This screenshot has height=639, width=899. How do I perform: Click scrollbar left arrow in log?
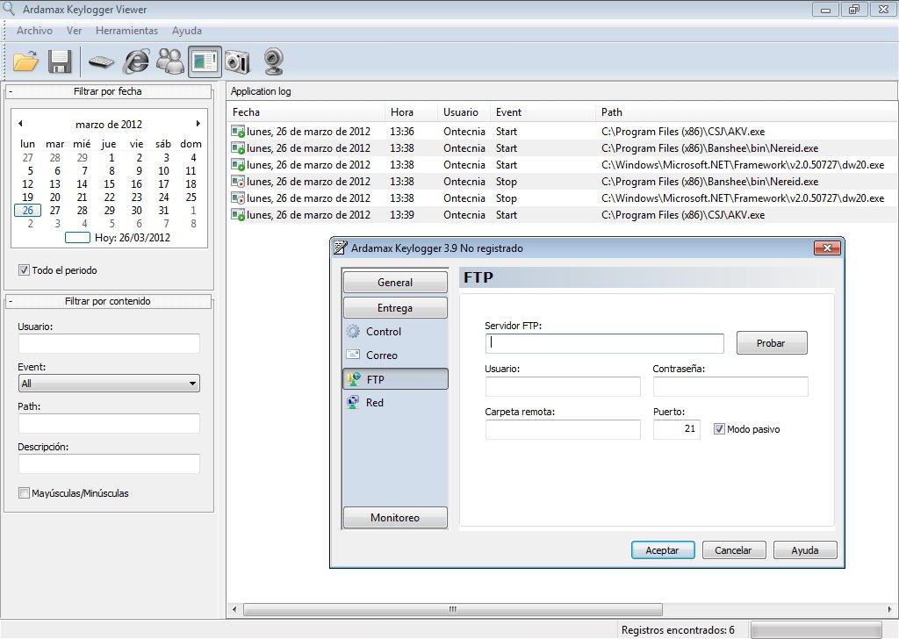click(234, 608)
